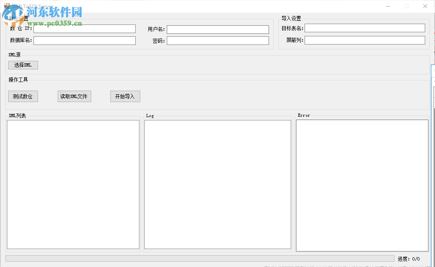435x267 pixels.
Task: Click the 开始导入 button to start importing
Action: pyautogui.click(x=125, y=96)
